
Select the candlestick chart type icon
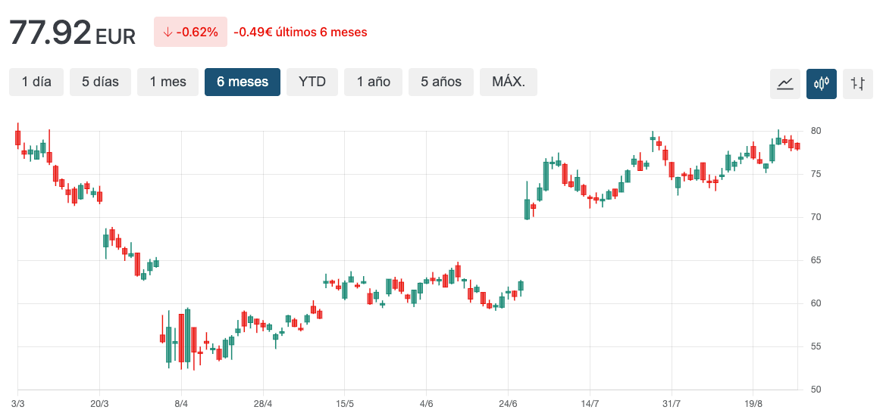point(822,83)
